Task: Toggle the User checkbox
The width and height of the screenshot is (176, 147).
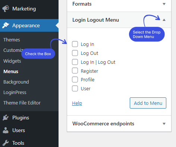Action: [75, 88]
